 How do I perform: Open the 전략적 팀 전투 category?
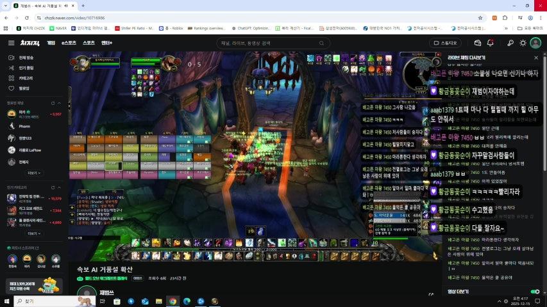34,198
